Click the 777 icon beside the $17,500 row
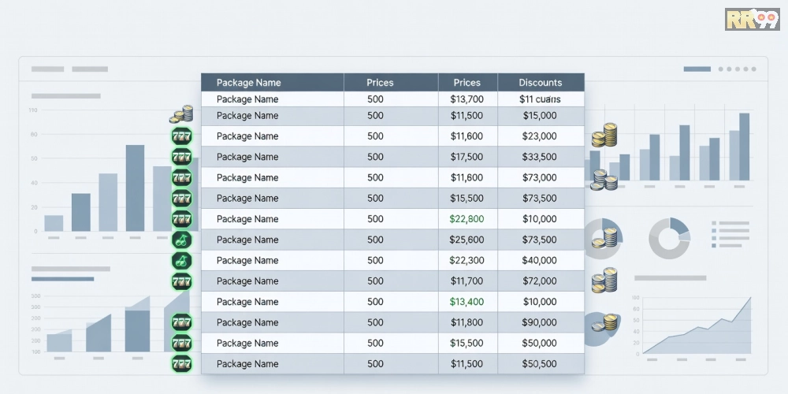 tap(182, 157)
